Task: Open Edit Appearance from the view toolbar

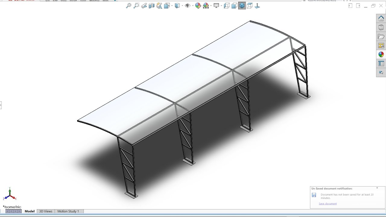Action: pyautogui.click(x=198, y=5)
